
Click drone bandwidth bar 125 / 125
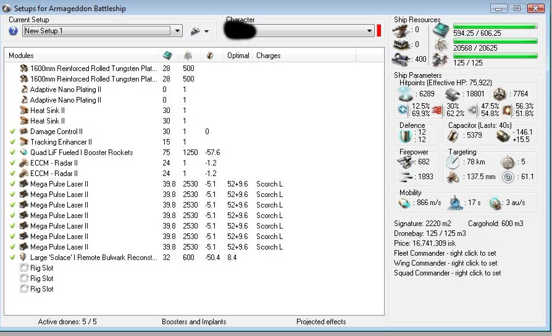pos(495,56)
